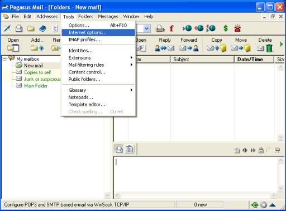Click the red f font icon
286x211 pixels.
coord(171,28)
